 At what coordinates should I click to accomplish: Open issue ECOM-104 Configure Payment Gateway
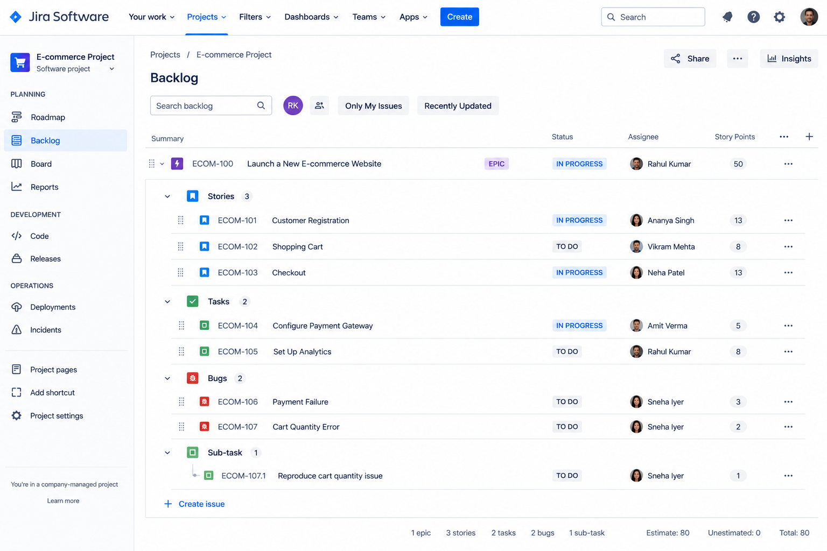tap(323, 326)
